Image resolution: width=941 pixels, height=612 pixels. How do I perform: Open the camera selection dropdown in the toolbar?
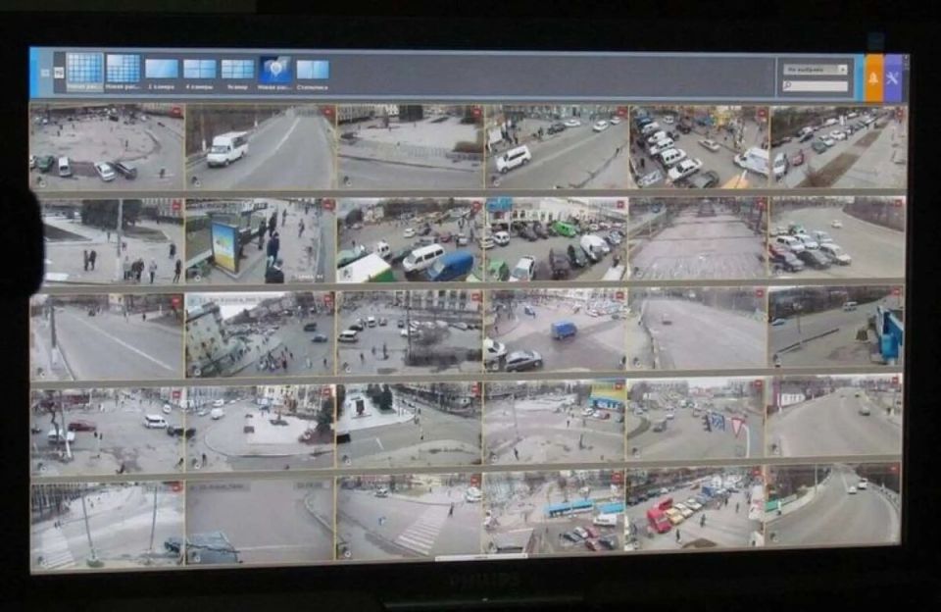[x=815, y=70]
